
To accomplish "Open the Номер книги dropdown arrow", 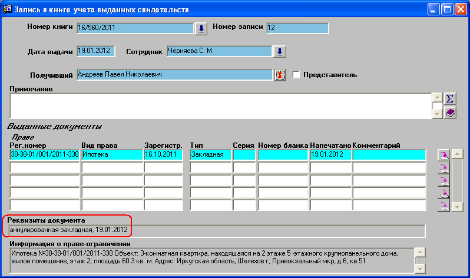I will (x=201, y=29).
